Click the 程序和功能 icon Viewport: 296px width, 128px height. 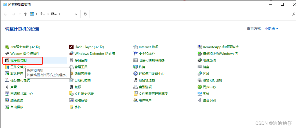7,60
